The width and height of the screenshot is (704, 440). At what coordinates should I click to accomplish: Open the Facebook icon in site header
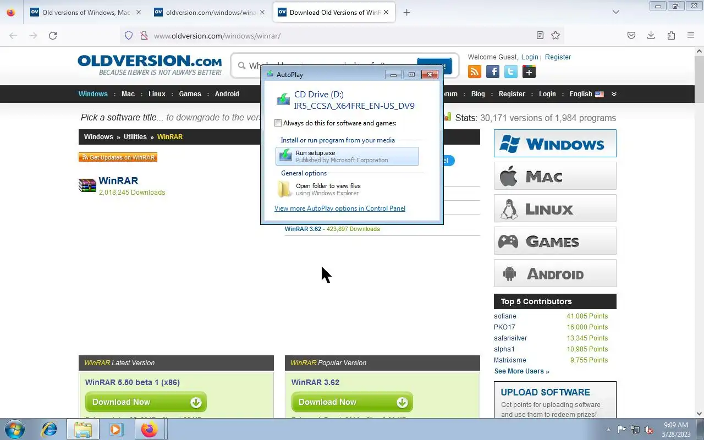493,71
